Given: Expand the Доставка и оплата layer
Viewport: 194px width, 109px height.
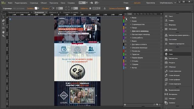Looking at the screenshot, I should (131, 45).
